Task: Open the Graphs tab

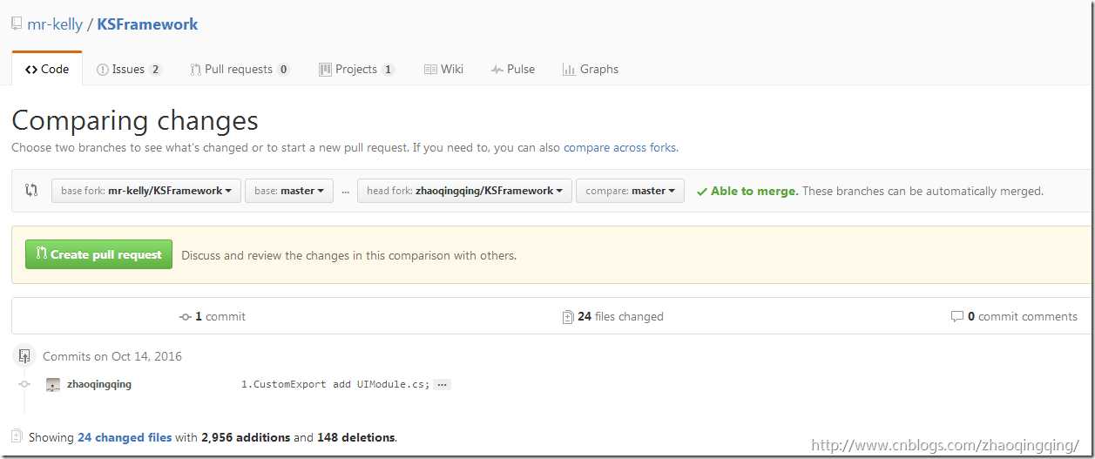Action: pos(591,69)
